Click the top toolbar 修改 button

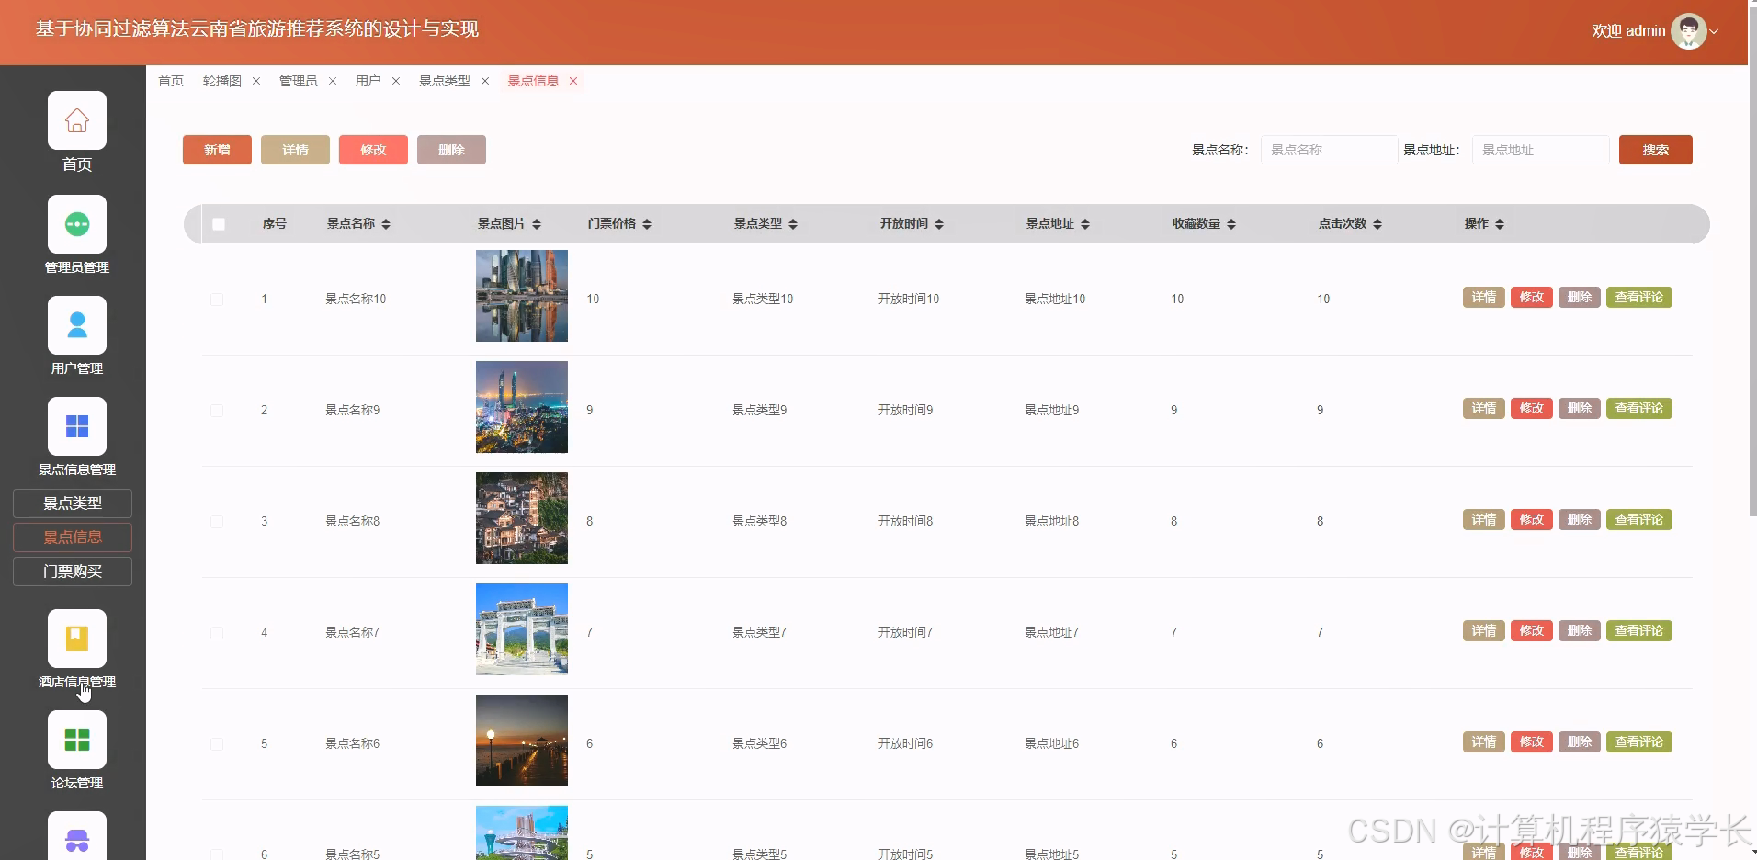(x=373, y=150)
